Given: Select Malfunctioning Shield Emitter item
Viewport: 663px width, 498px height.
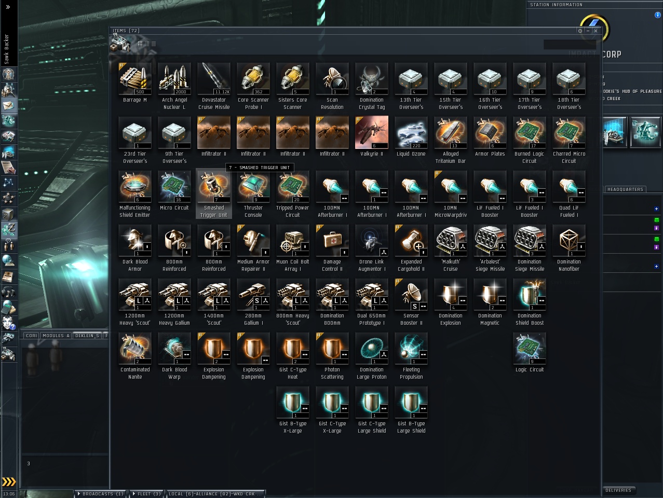Looking at the screenshot, I should coord(135,187).
